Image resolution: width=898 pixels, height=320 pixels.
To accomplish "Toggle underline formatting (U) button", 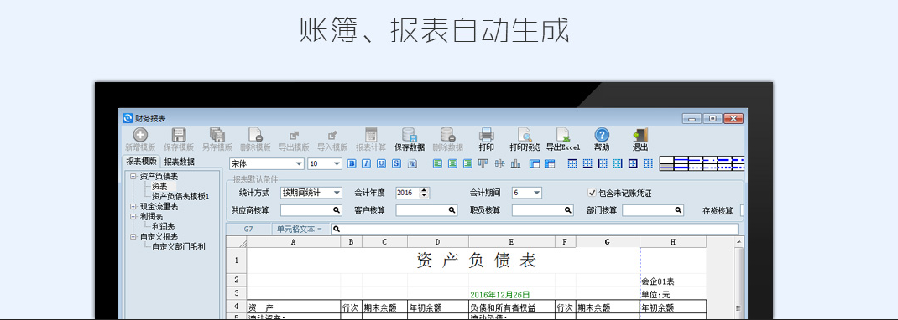I will point(381,163).
